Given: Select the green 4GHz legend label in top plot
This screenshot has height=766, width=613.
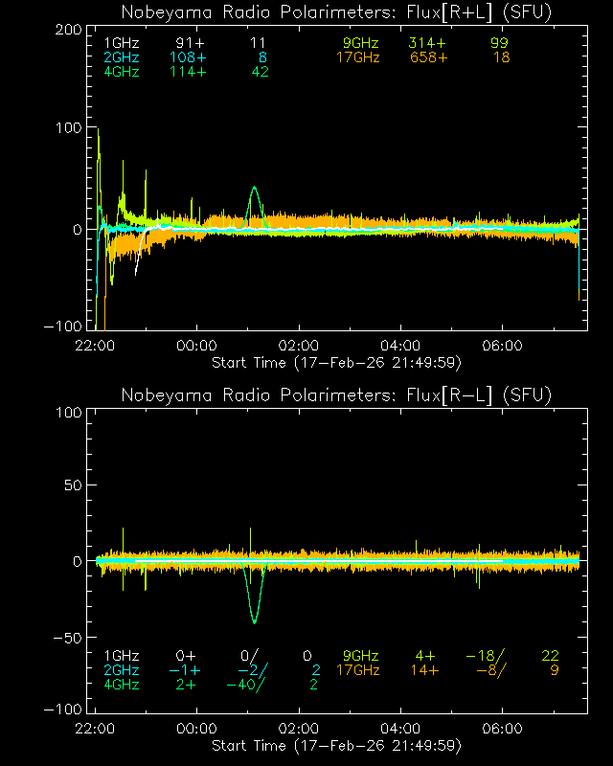Looking at the screenshot, I should click(x=121, y=72).
